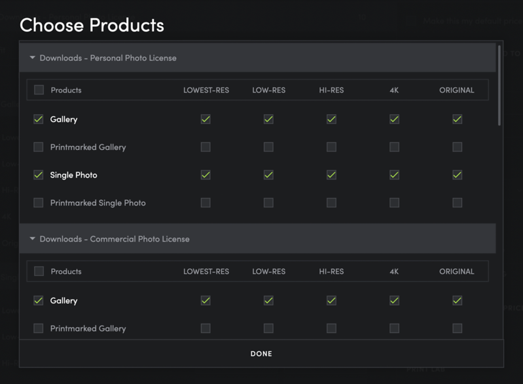This screenshot has width=523, height=384.
Task: Uncheck Single Photo Low-Res checkbox
Action: tap(268, 175)
